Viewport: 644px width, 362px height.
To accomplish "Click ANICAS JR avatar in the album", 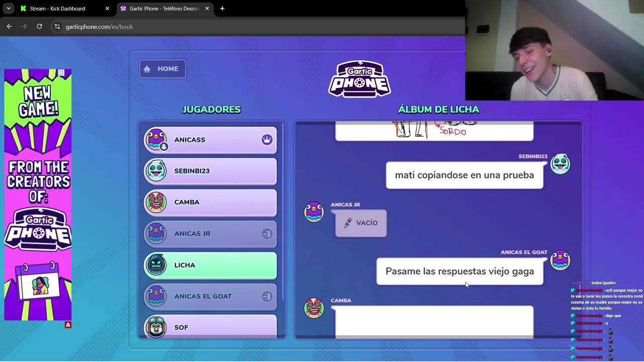I will 314,212.
